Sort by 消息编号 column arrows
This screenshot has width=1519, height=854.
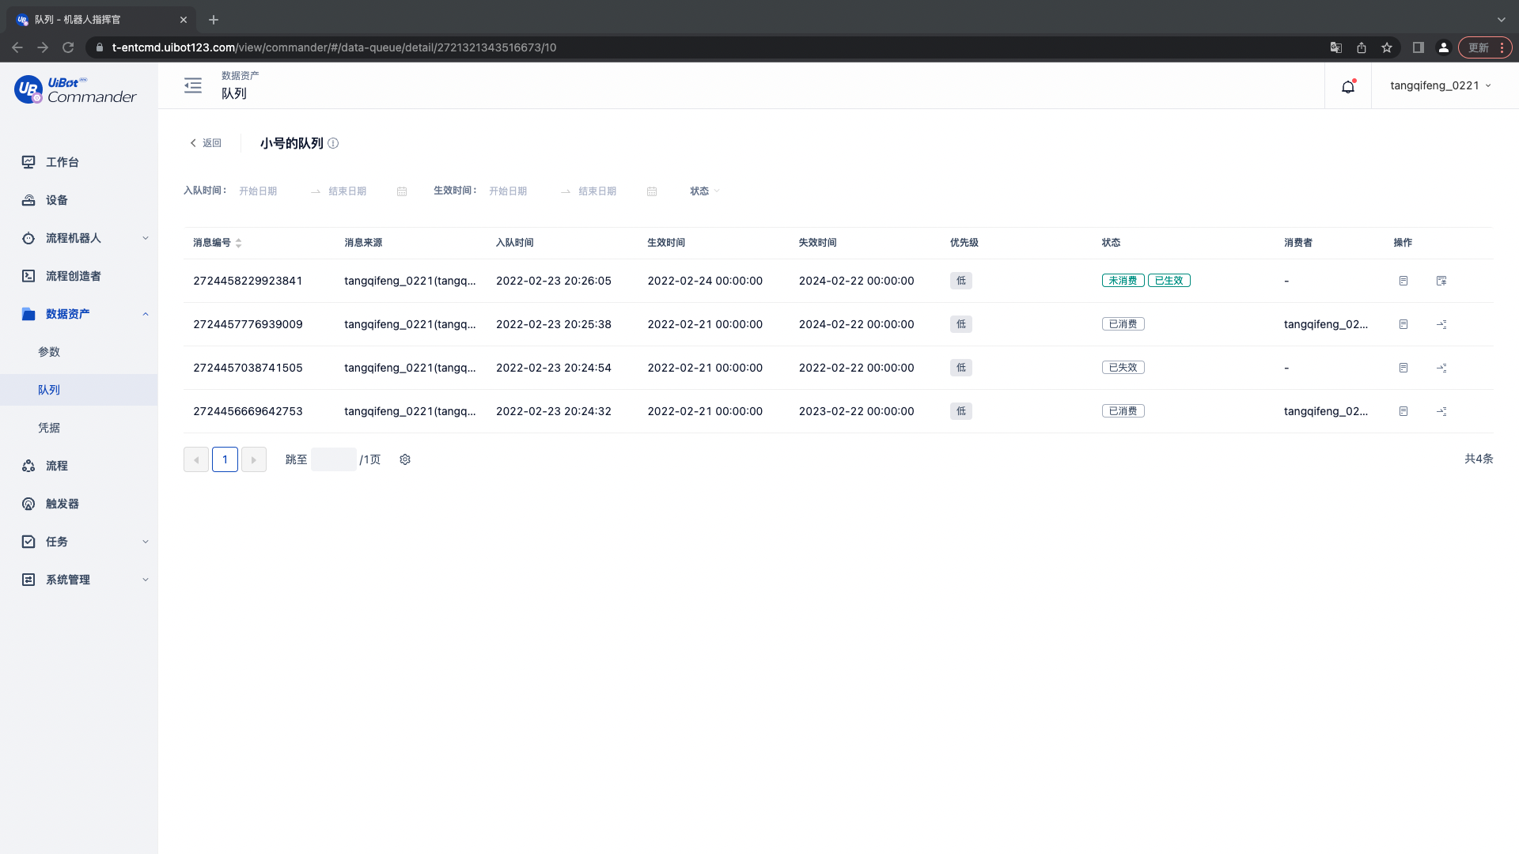pos(238,243)
